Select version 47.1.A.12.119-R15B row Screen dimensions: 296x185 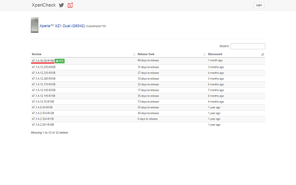(148, 96)
